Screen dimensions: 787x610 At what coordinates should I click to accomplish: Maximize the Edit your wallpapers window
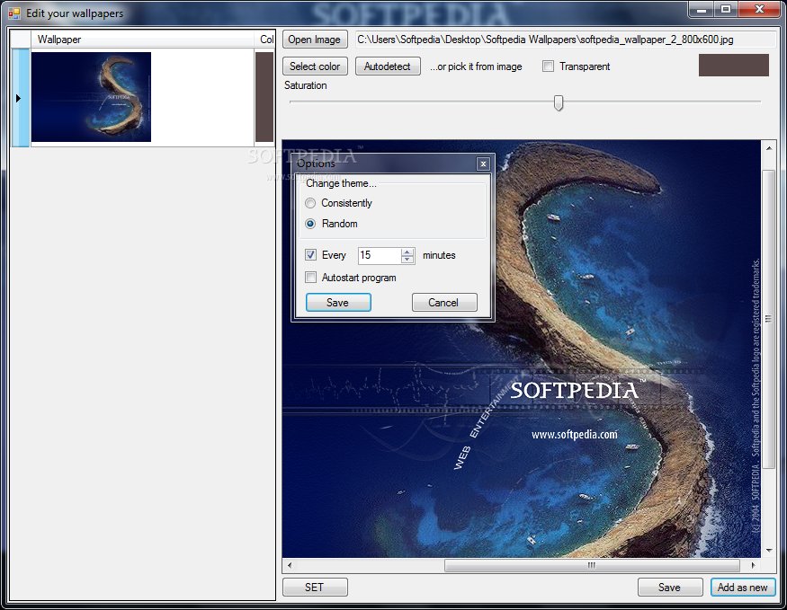(x=726, y=10)
